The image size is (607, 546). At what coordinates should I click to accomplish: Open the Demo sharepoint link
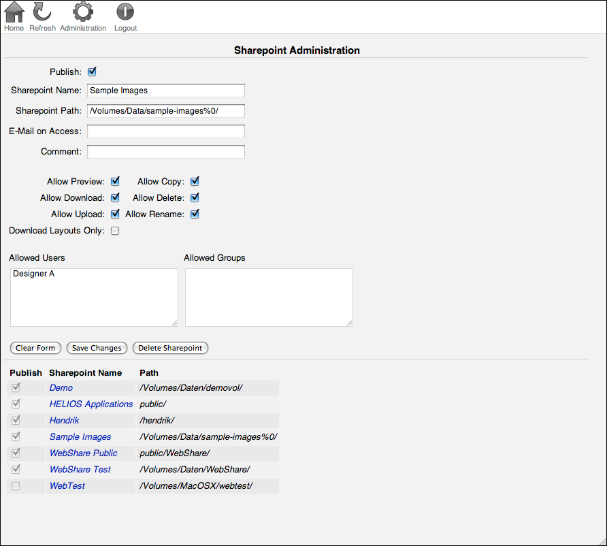61,387
